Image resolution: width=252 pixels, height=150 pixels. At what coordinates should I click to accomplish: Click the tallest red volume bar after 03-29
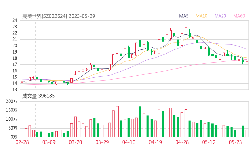click(117, 122)
